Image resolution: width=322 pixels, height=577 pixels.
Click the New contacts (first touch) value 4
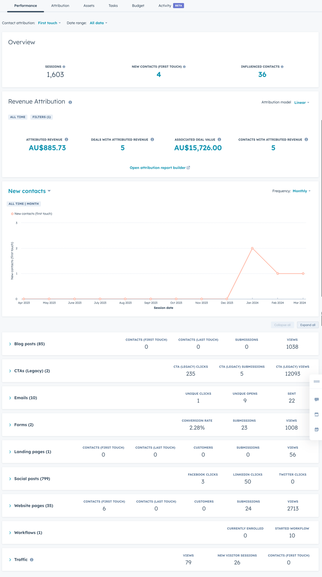pyautogui.click(x=159, y=74)
